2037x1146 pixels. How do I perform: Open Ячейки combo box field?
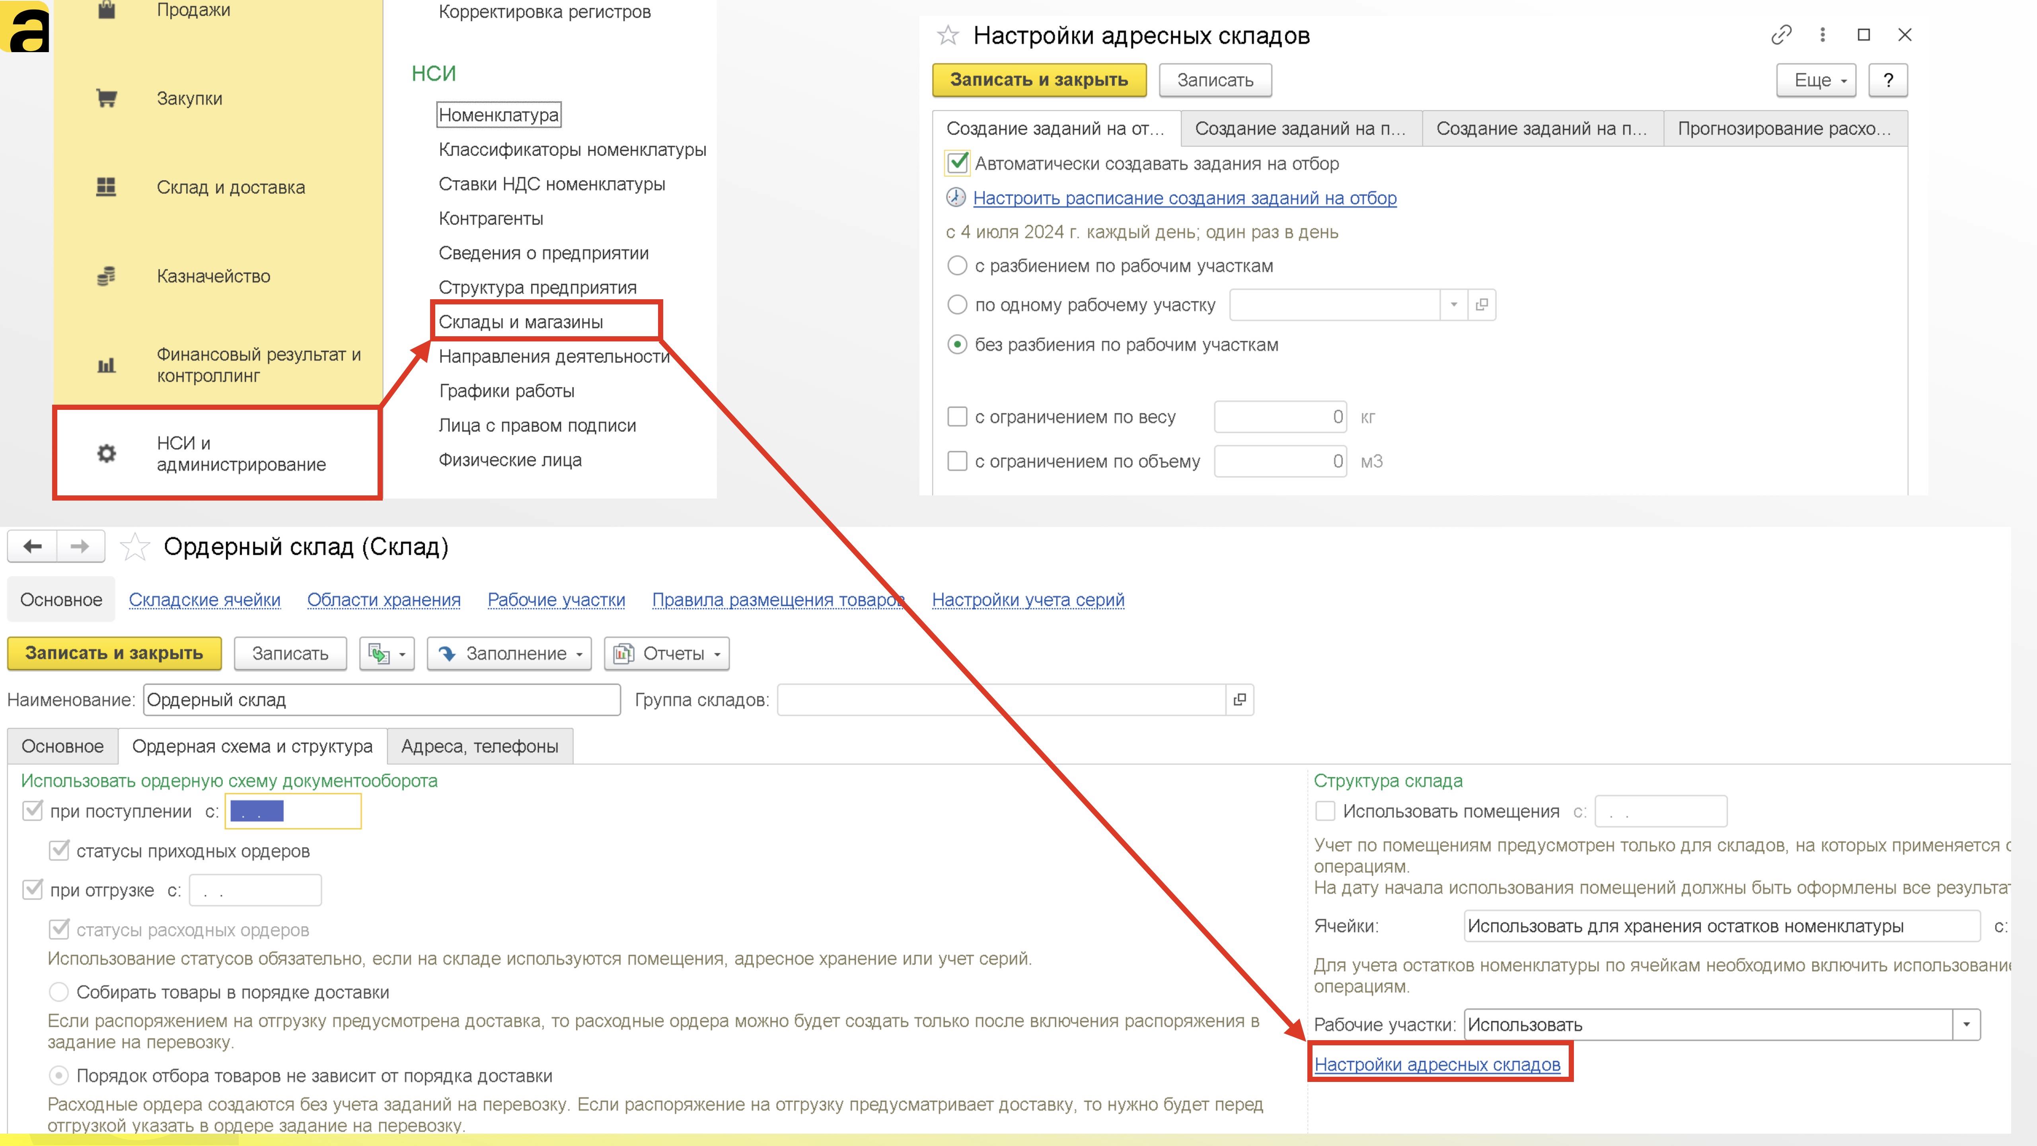(x=1722, y=926)
